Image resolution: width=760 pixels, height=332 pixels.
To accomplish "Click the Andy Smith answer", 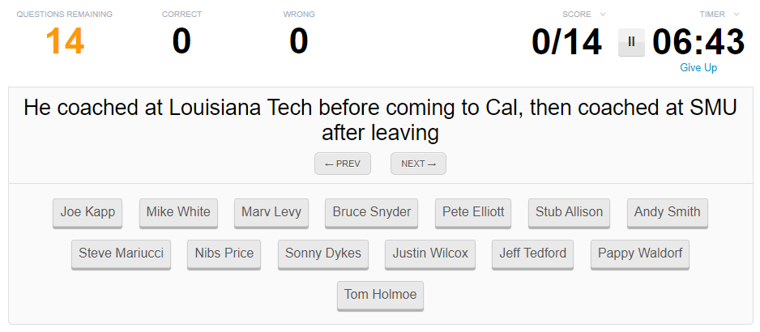I will [668, 212].
